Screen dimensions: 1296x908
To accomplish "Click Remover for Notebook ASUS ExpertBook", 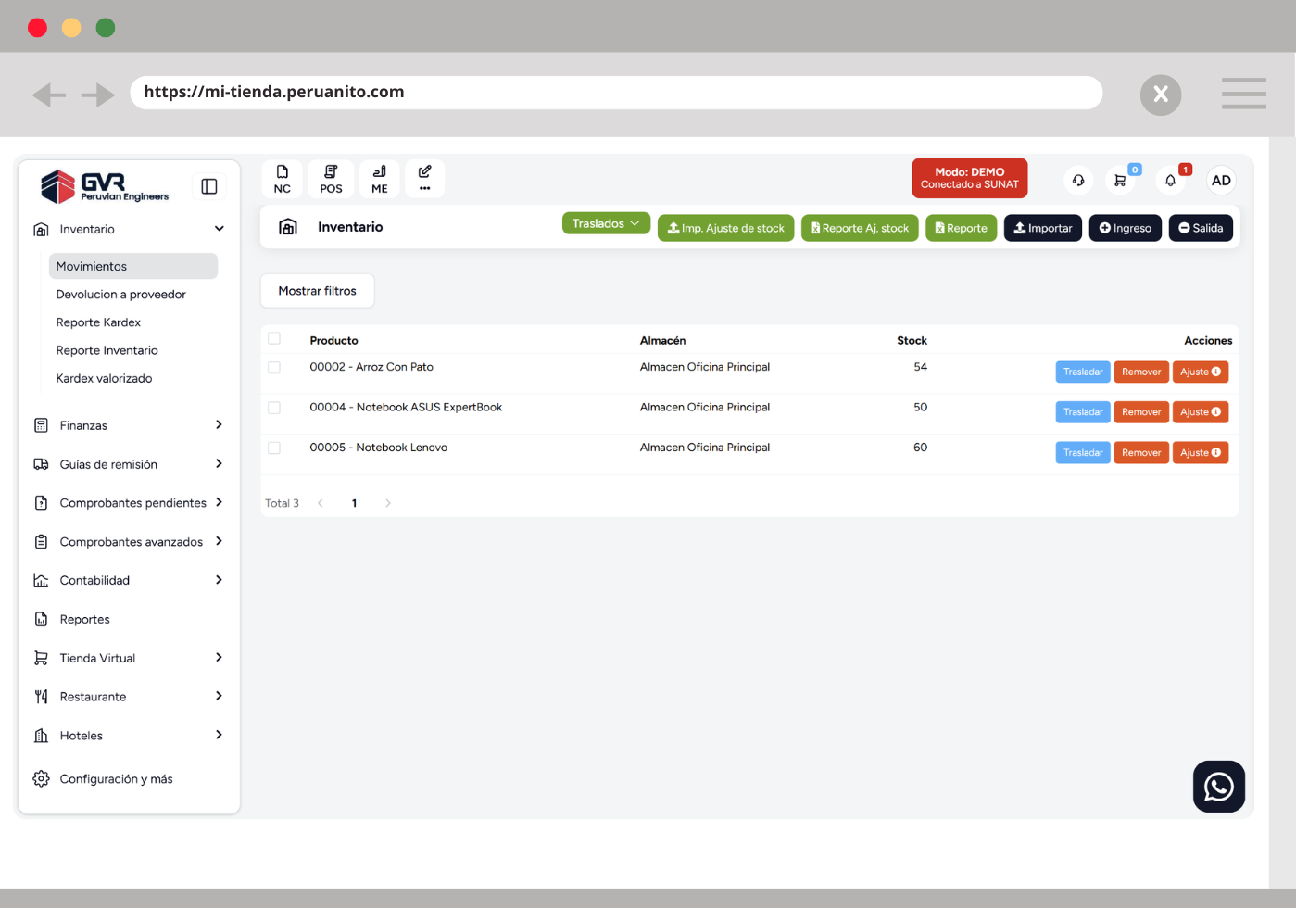I will (x=1141, y=412).
